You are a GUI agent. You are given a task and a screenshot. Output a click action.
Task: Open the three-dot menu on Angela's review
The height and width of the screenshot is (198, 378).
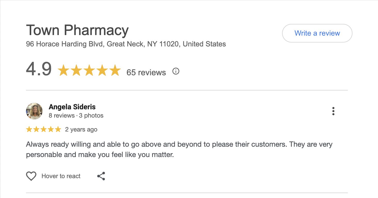click(x=333, y=111)
